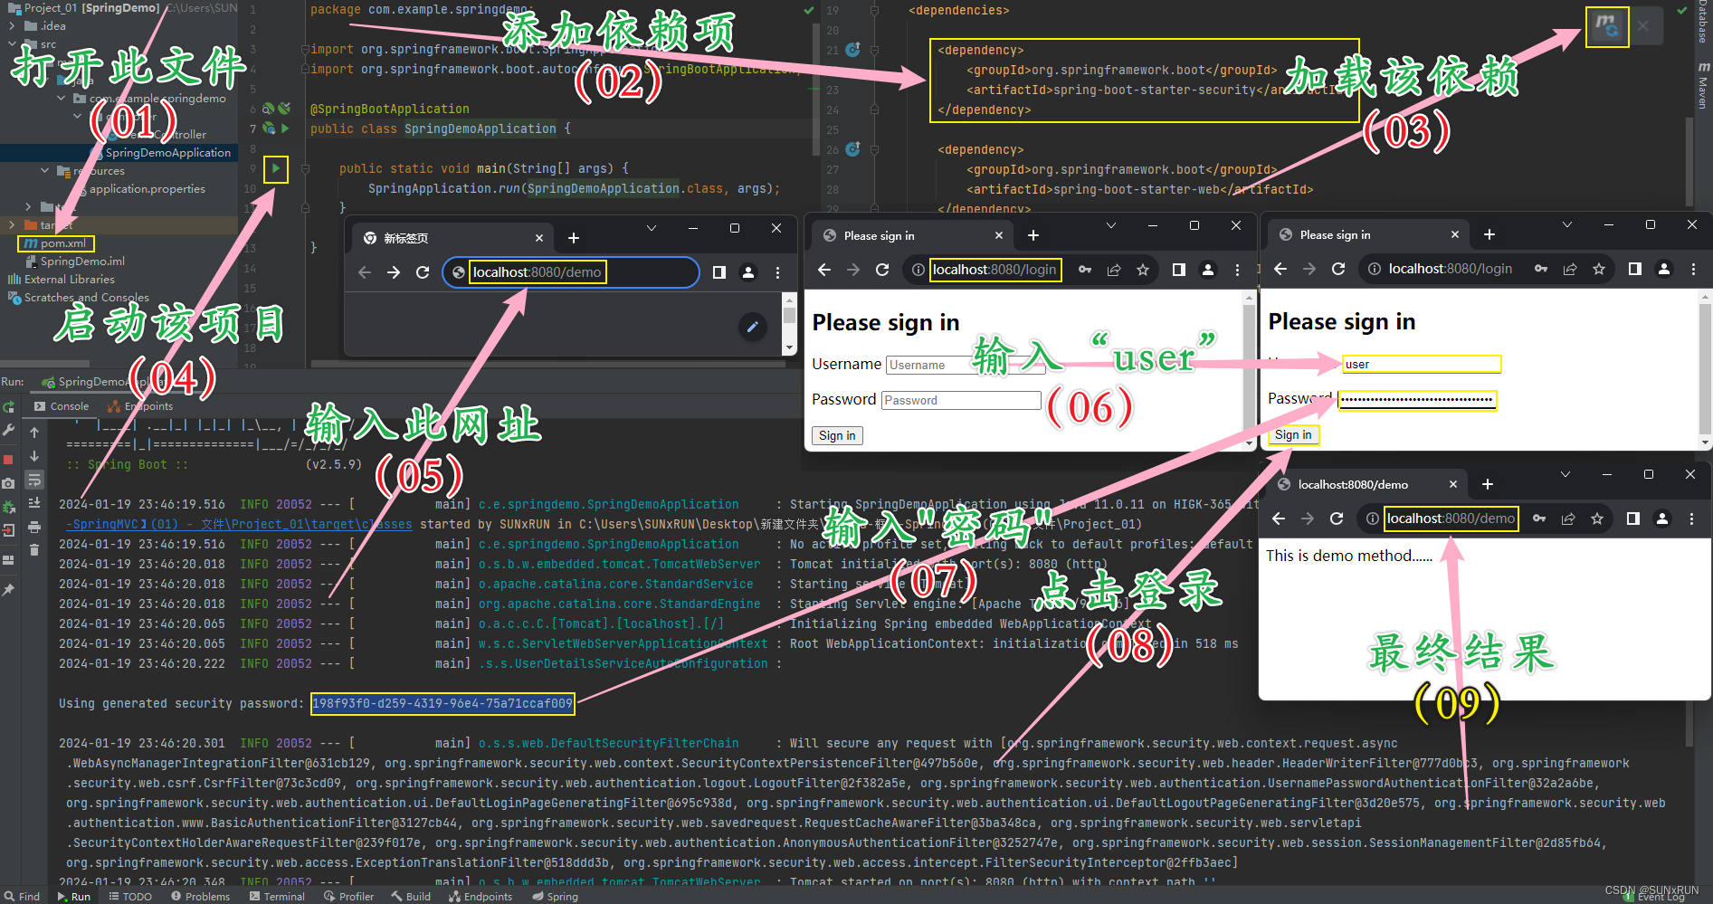
Task: Click the wrench icon in Run panel
Action: (8, 431)
